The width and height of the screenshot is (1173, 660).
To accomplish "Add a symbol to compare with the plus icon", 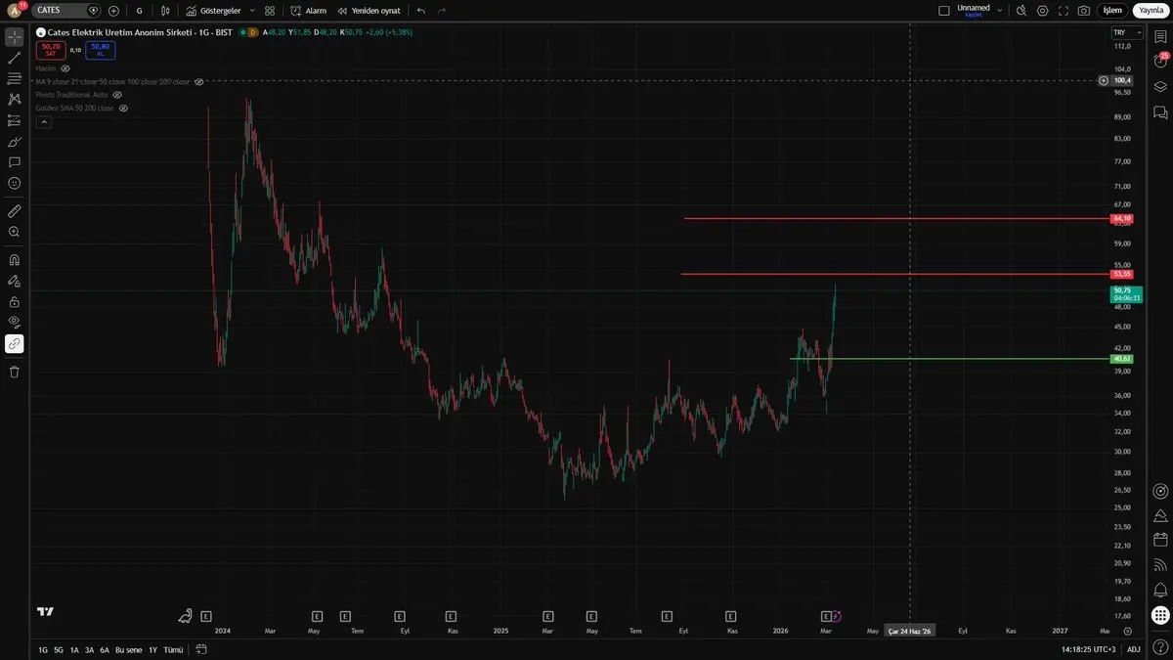I will pos(113,10).
